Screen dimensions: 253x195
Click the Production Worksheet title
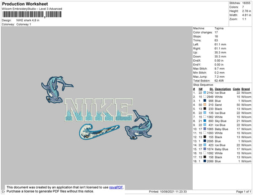coord(25,4)
